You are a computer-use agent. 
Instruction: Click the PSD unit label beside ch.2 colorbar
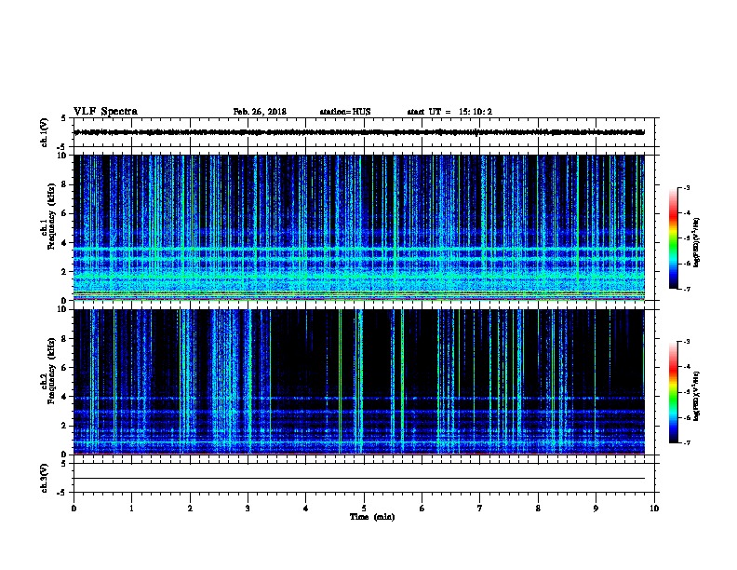coord(696,396)
